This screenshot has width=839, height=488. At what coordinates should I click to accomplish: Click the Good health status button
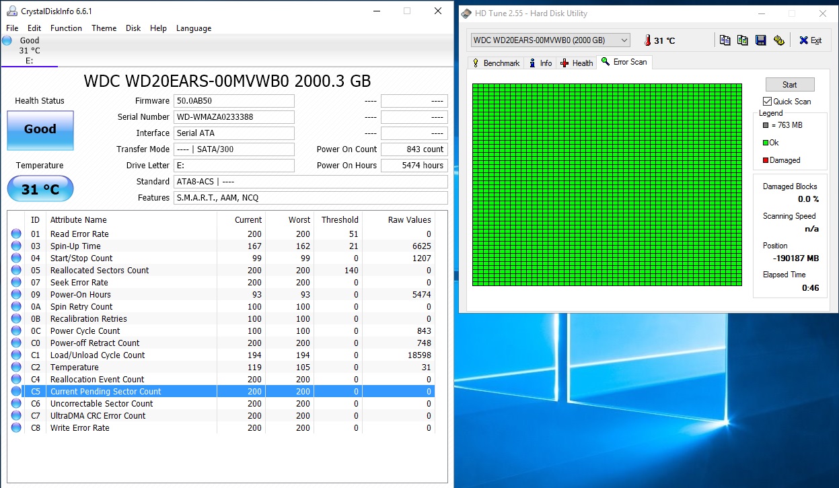coord(40,130)
